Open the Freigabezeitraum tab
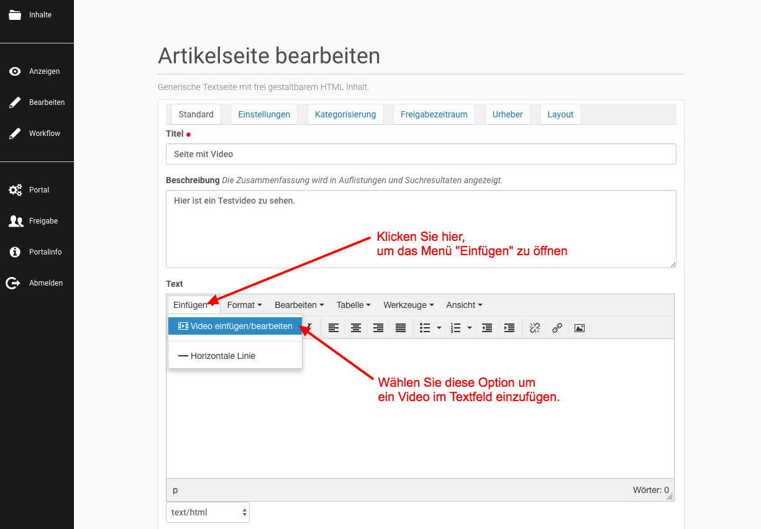The image size is (761, 529). coord(434,114)
